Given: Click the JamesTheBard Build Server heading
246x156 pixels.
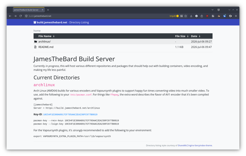Looking at the screenshot, I should point(74,59).
